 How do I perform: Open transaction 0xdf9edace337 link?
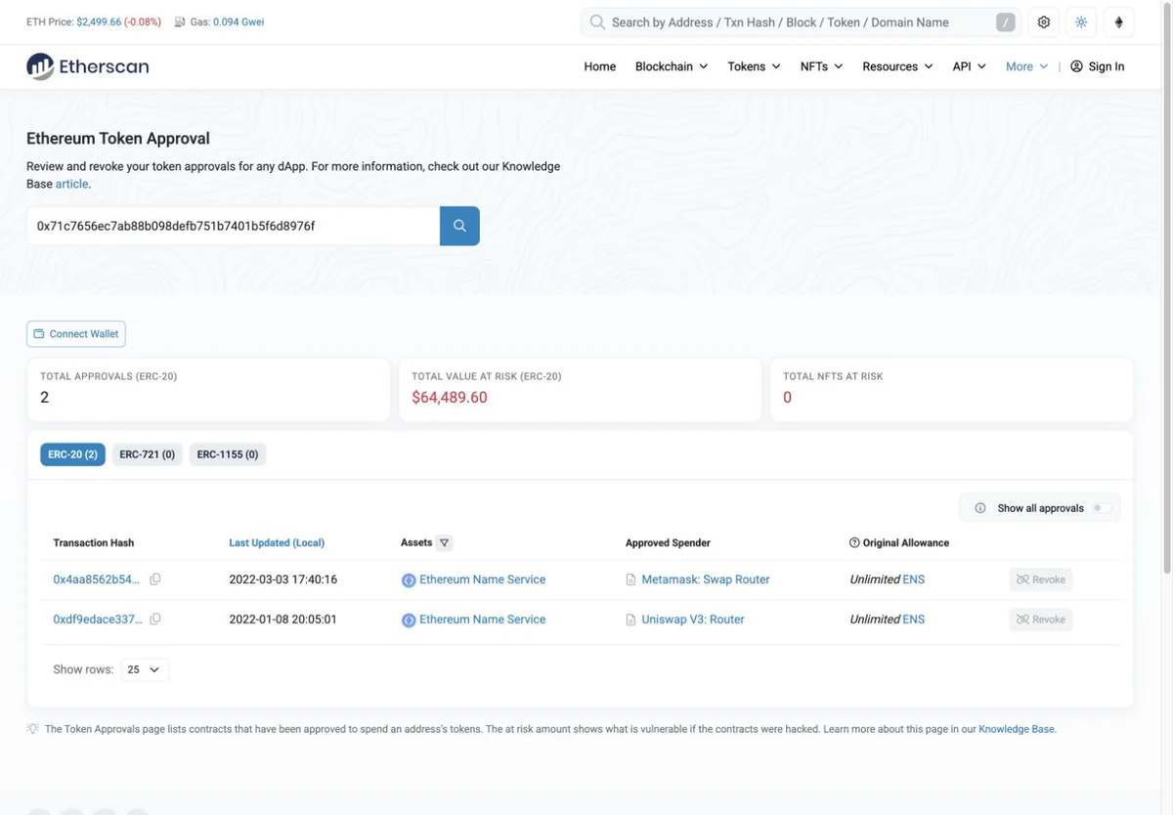[x=98, y=620]
